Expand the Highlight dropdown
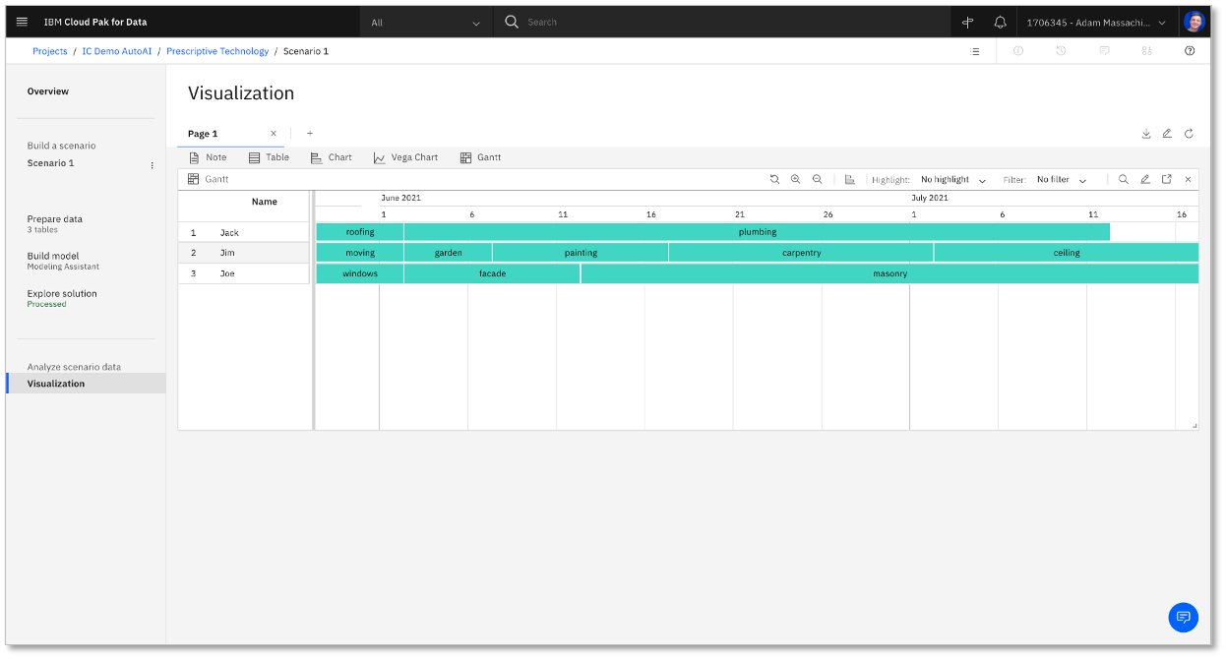Screen dimensions: 1226x659 952,180
